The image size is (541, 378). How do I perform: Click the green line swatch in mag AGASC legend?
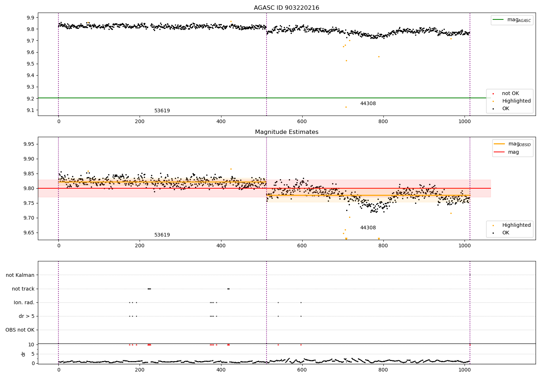coord(498,20)
